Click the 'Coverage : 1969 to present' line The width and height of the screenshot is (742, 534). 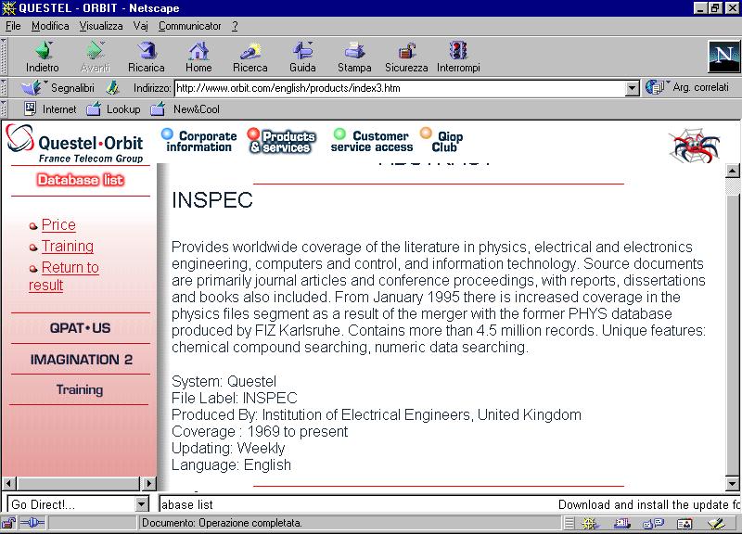(260, 431)
